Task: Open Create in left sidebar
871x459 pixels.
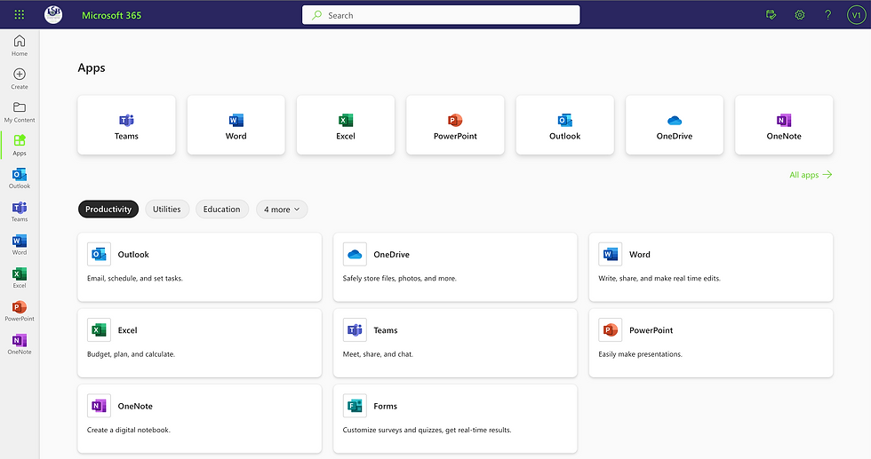Action: click(20, 79)
